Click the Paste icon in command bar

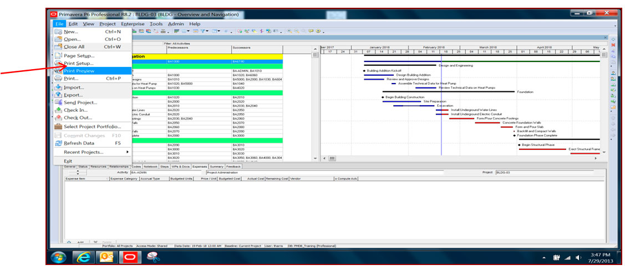pos(613,61)
